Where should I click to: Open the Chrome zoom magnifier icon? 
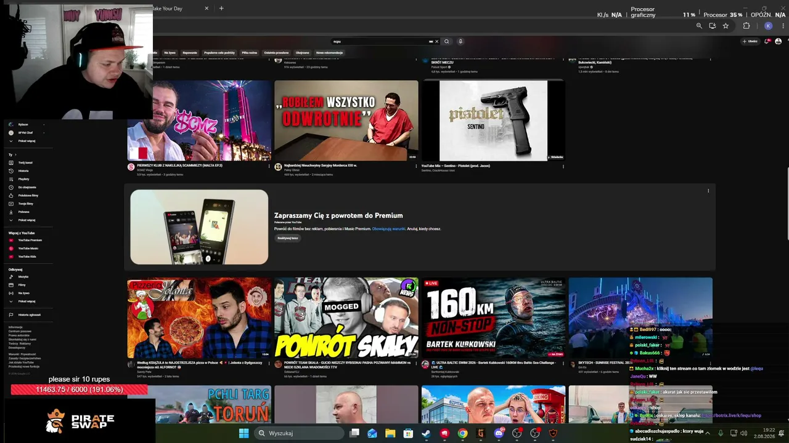(x=699, y=26)
